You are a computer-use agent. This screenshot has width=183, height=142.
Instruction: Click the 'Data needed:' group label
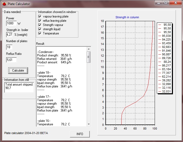point(12,12)
